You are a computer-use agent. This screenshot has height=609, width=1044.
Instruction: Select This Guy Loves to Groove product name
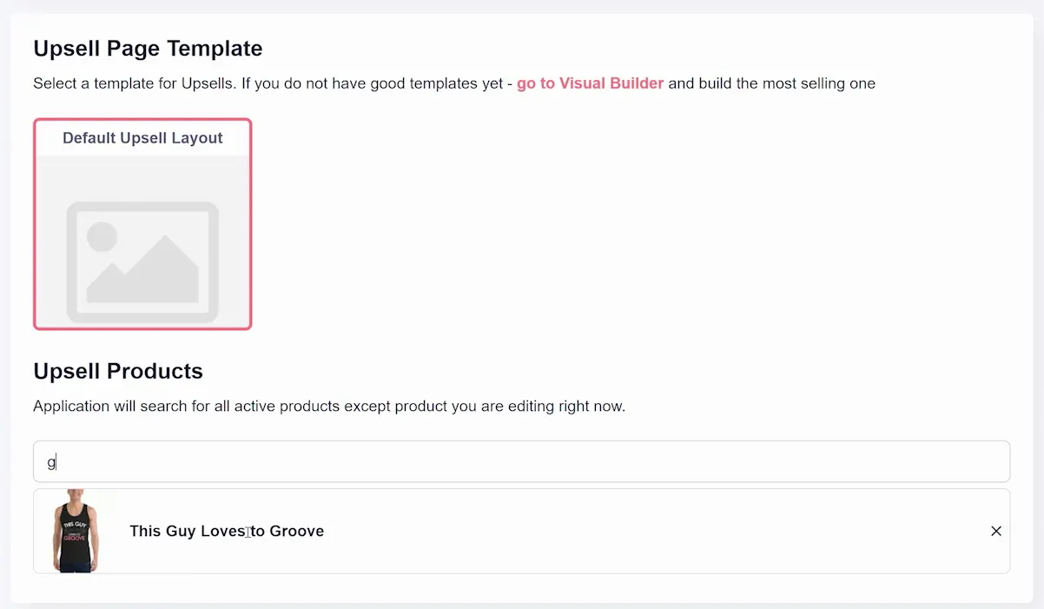pos(227,531)
